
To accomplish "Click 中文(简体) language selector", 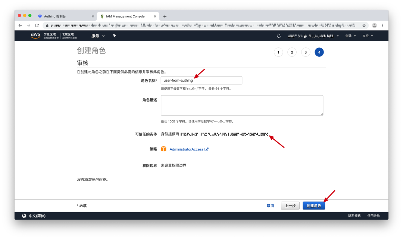I will coord(37,216).
